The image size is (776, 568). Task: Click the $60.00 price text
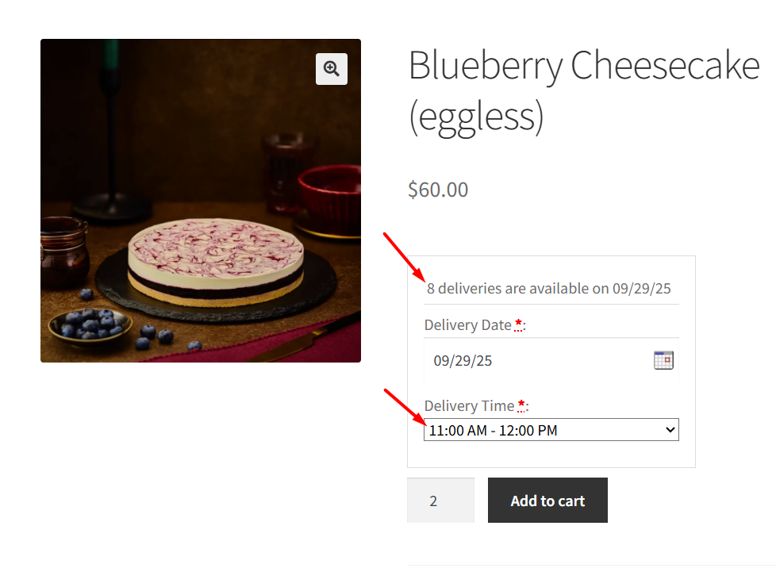438,190
